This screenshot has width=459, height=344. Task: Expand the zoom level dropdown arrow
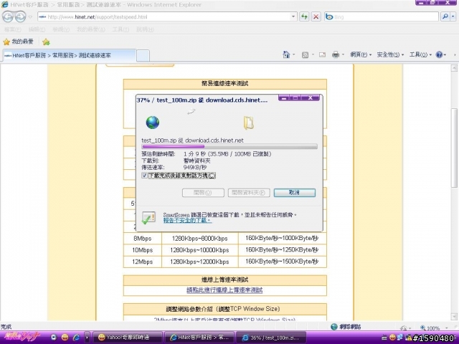click(x=446, y=328)
